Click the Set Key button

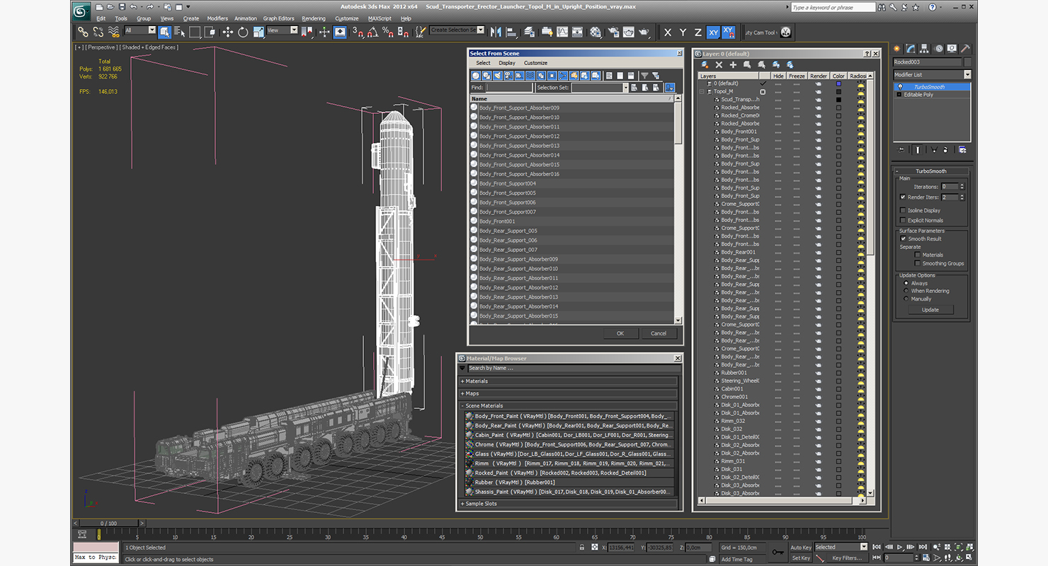click(x=800, y=558)
